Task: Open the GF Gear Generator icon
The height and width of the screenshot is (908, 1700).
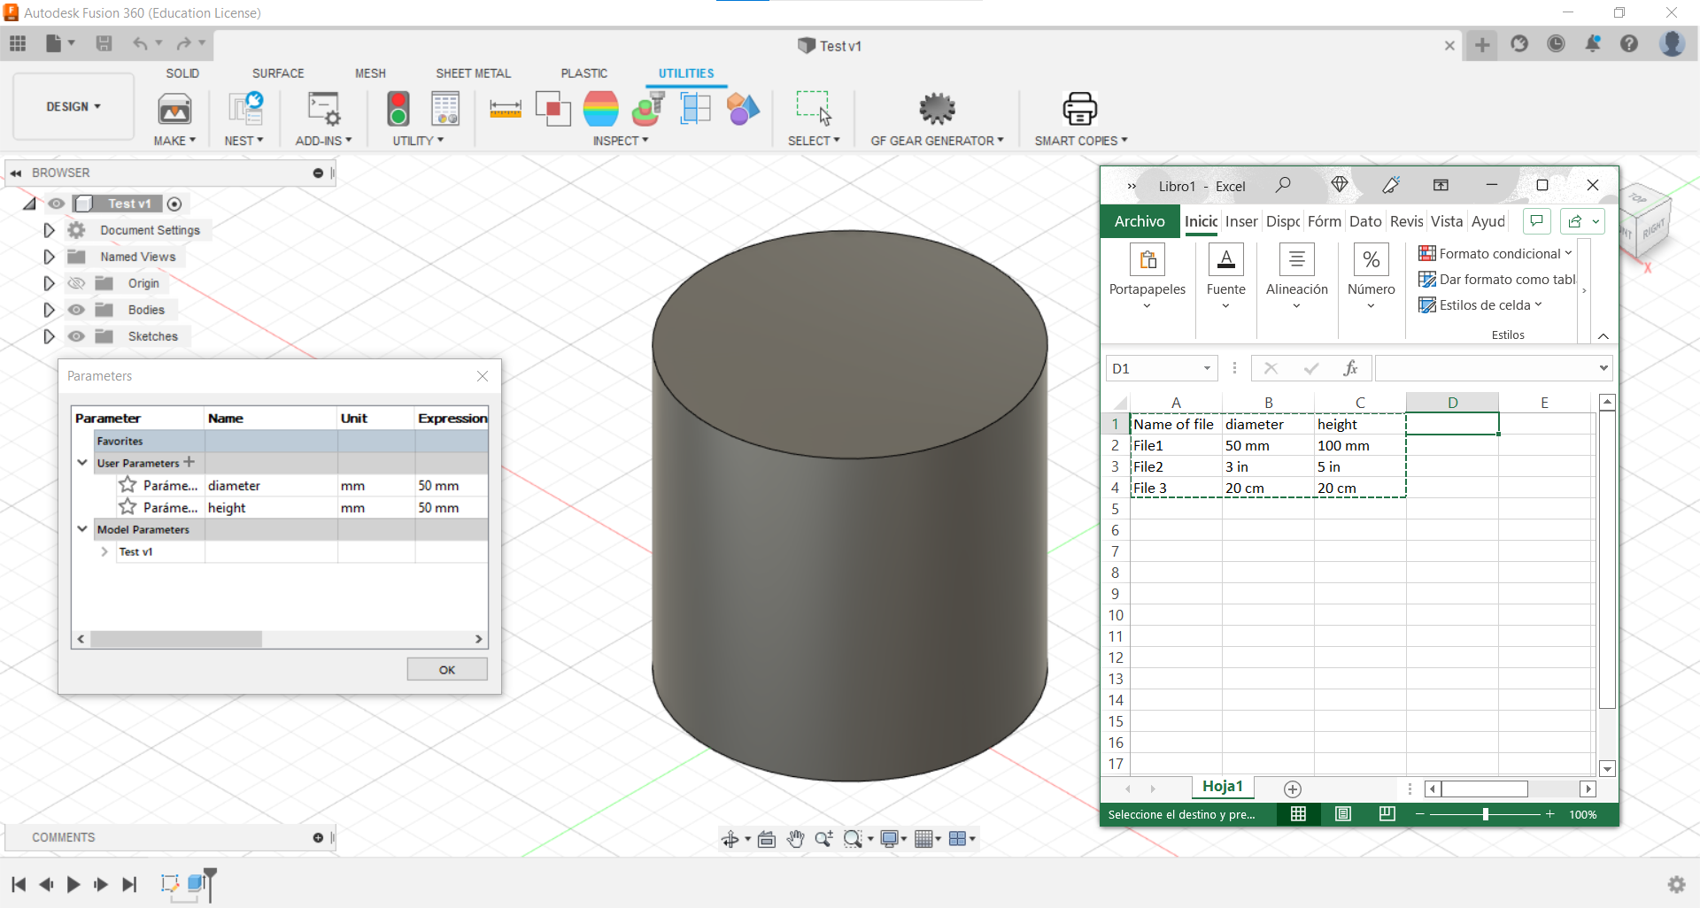Action: coord(937,109)
